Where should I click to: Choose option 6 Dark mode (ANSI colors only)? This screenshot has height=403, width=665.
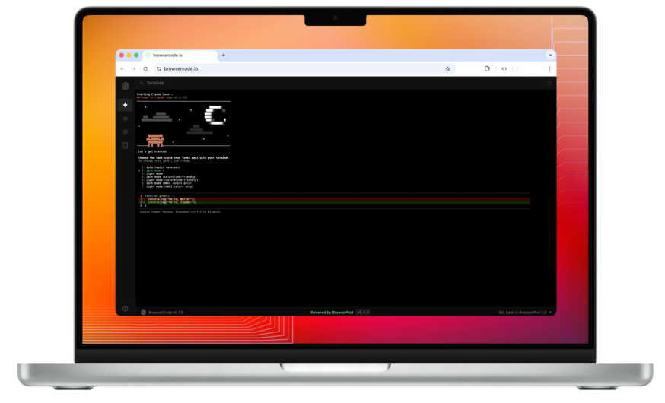[166, 183]
